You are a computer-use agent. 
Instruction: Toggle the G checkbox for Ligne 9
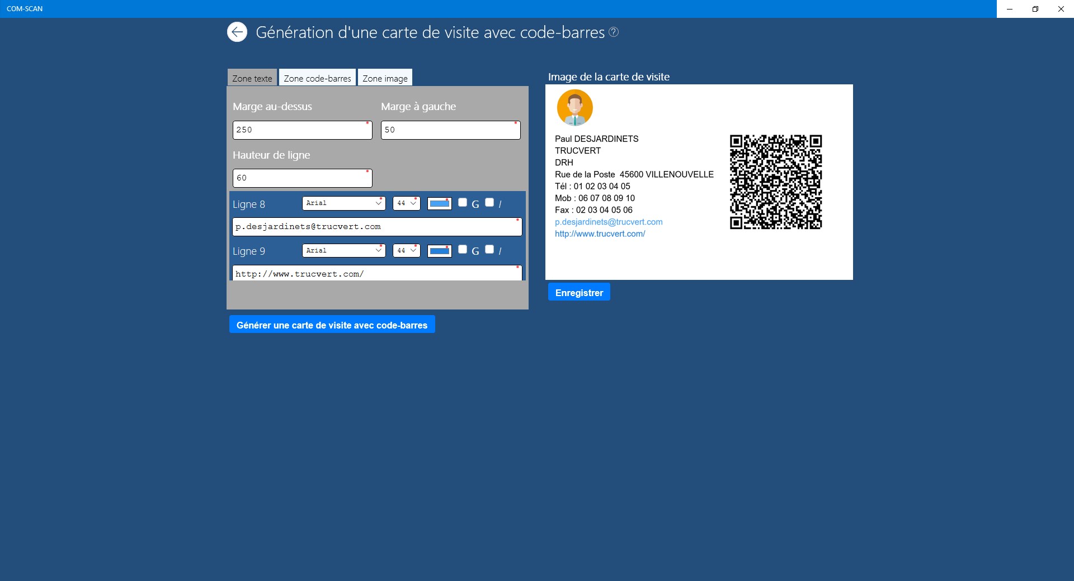pyautogui.click(x=463, y=250)
